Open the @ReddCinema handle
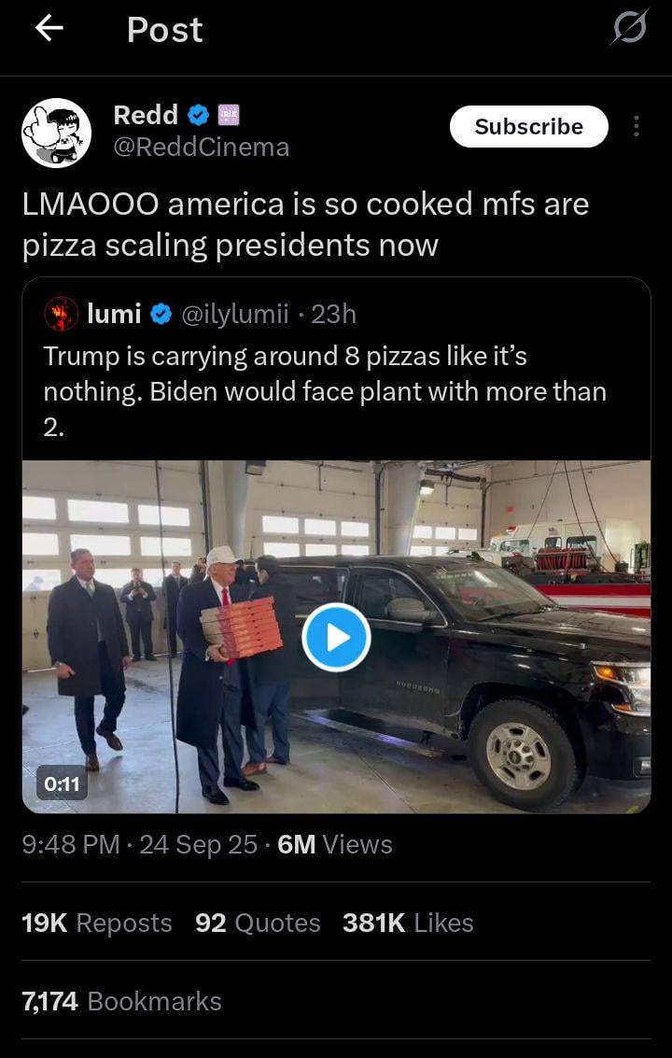This screenshot has height=1058, width=672. point(201,148)
